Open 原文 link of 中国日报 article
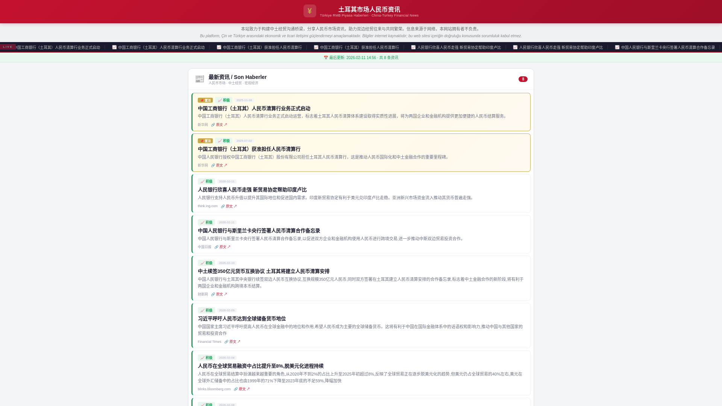 [x=225, y=247]
